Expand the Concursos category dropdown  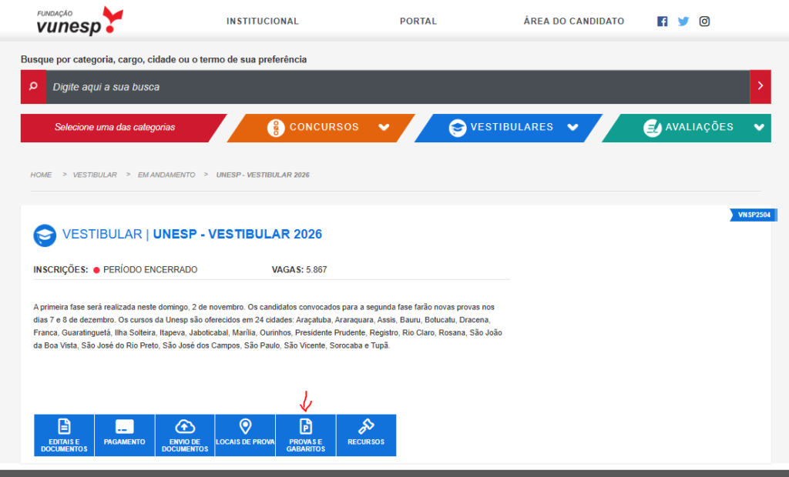pyautogui.click(x=384, y=128)
